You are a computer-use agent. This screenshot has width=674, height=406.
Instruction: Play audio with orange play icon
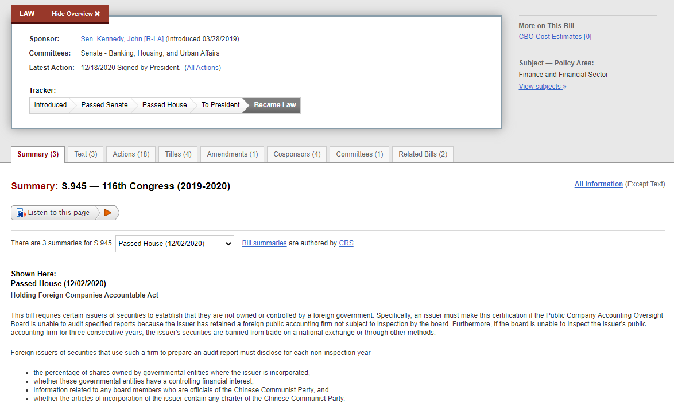pyautogui.click(x=108, y=212)
